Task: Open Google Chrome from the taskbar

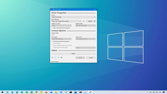Action: tap(37, 92)
